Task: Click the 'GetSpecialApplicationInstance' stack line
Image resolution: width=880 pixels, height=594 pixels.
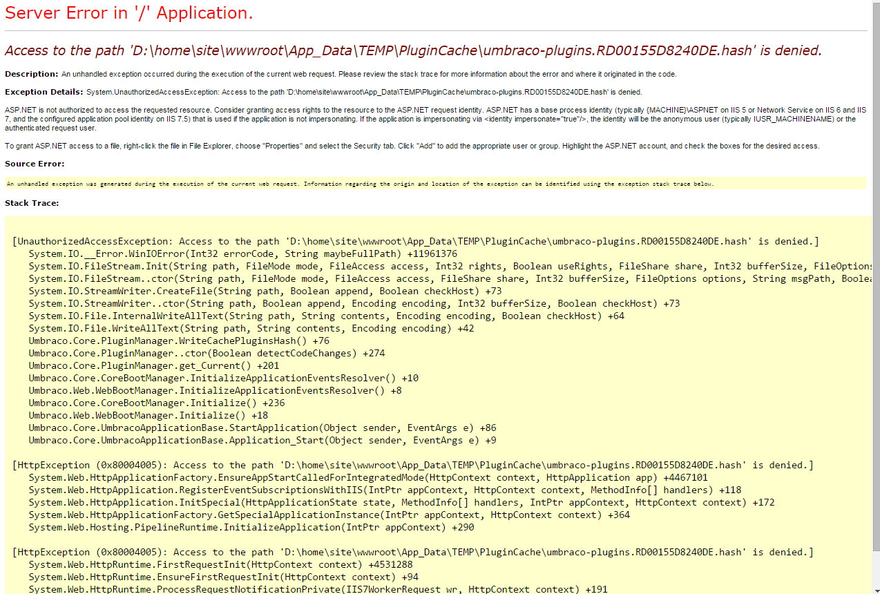Action: (329, 515)
